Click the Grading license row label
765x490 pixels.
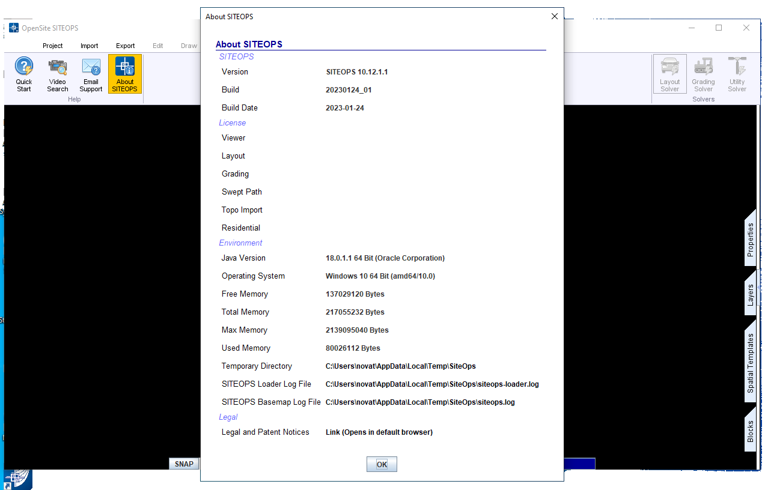tap(235, 174)
